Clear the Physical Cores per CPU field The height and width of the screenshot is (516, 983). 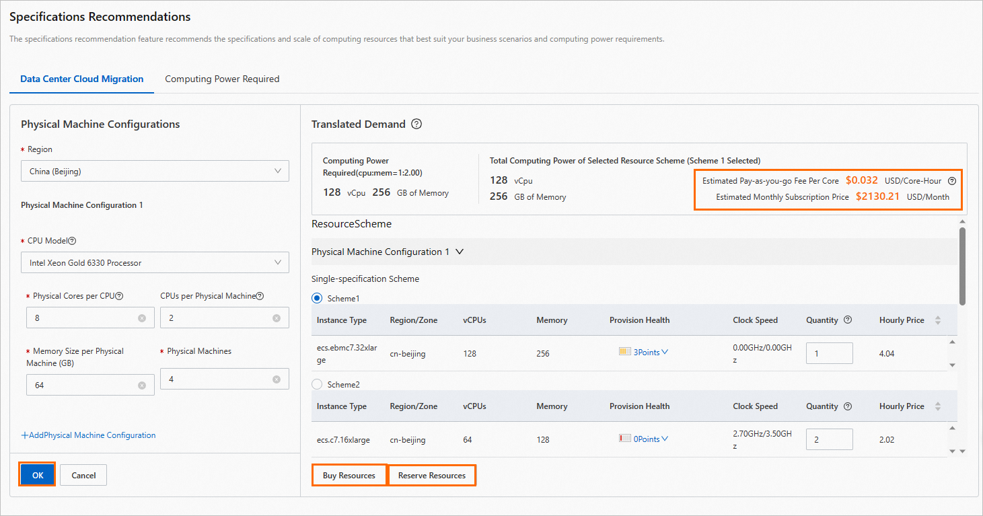(x=142, y=318)
